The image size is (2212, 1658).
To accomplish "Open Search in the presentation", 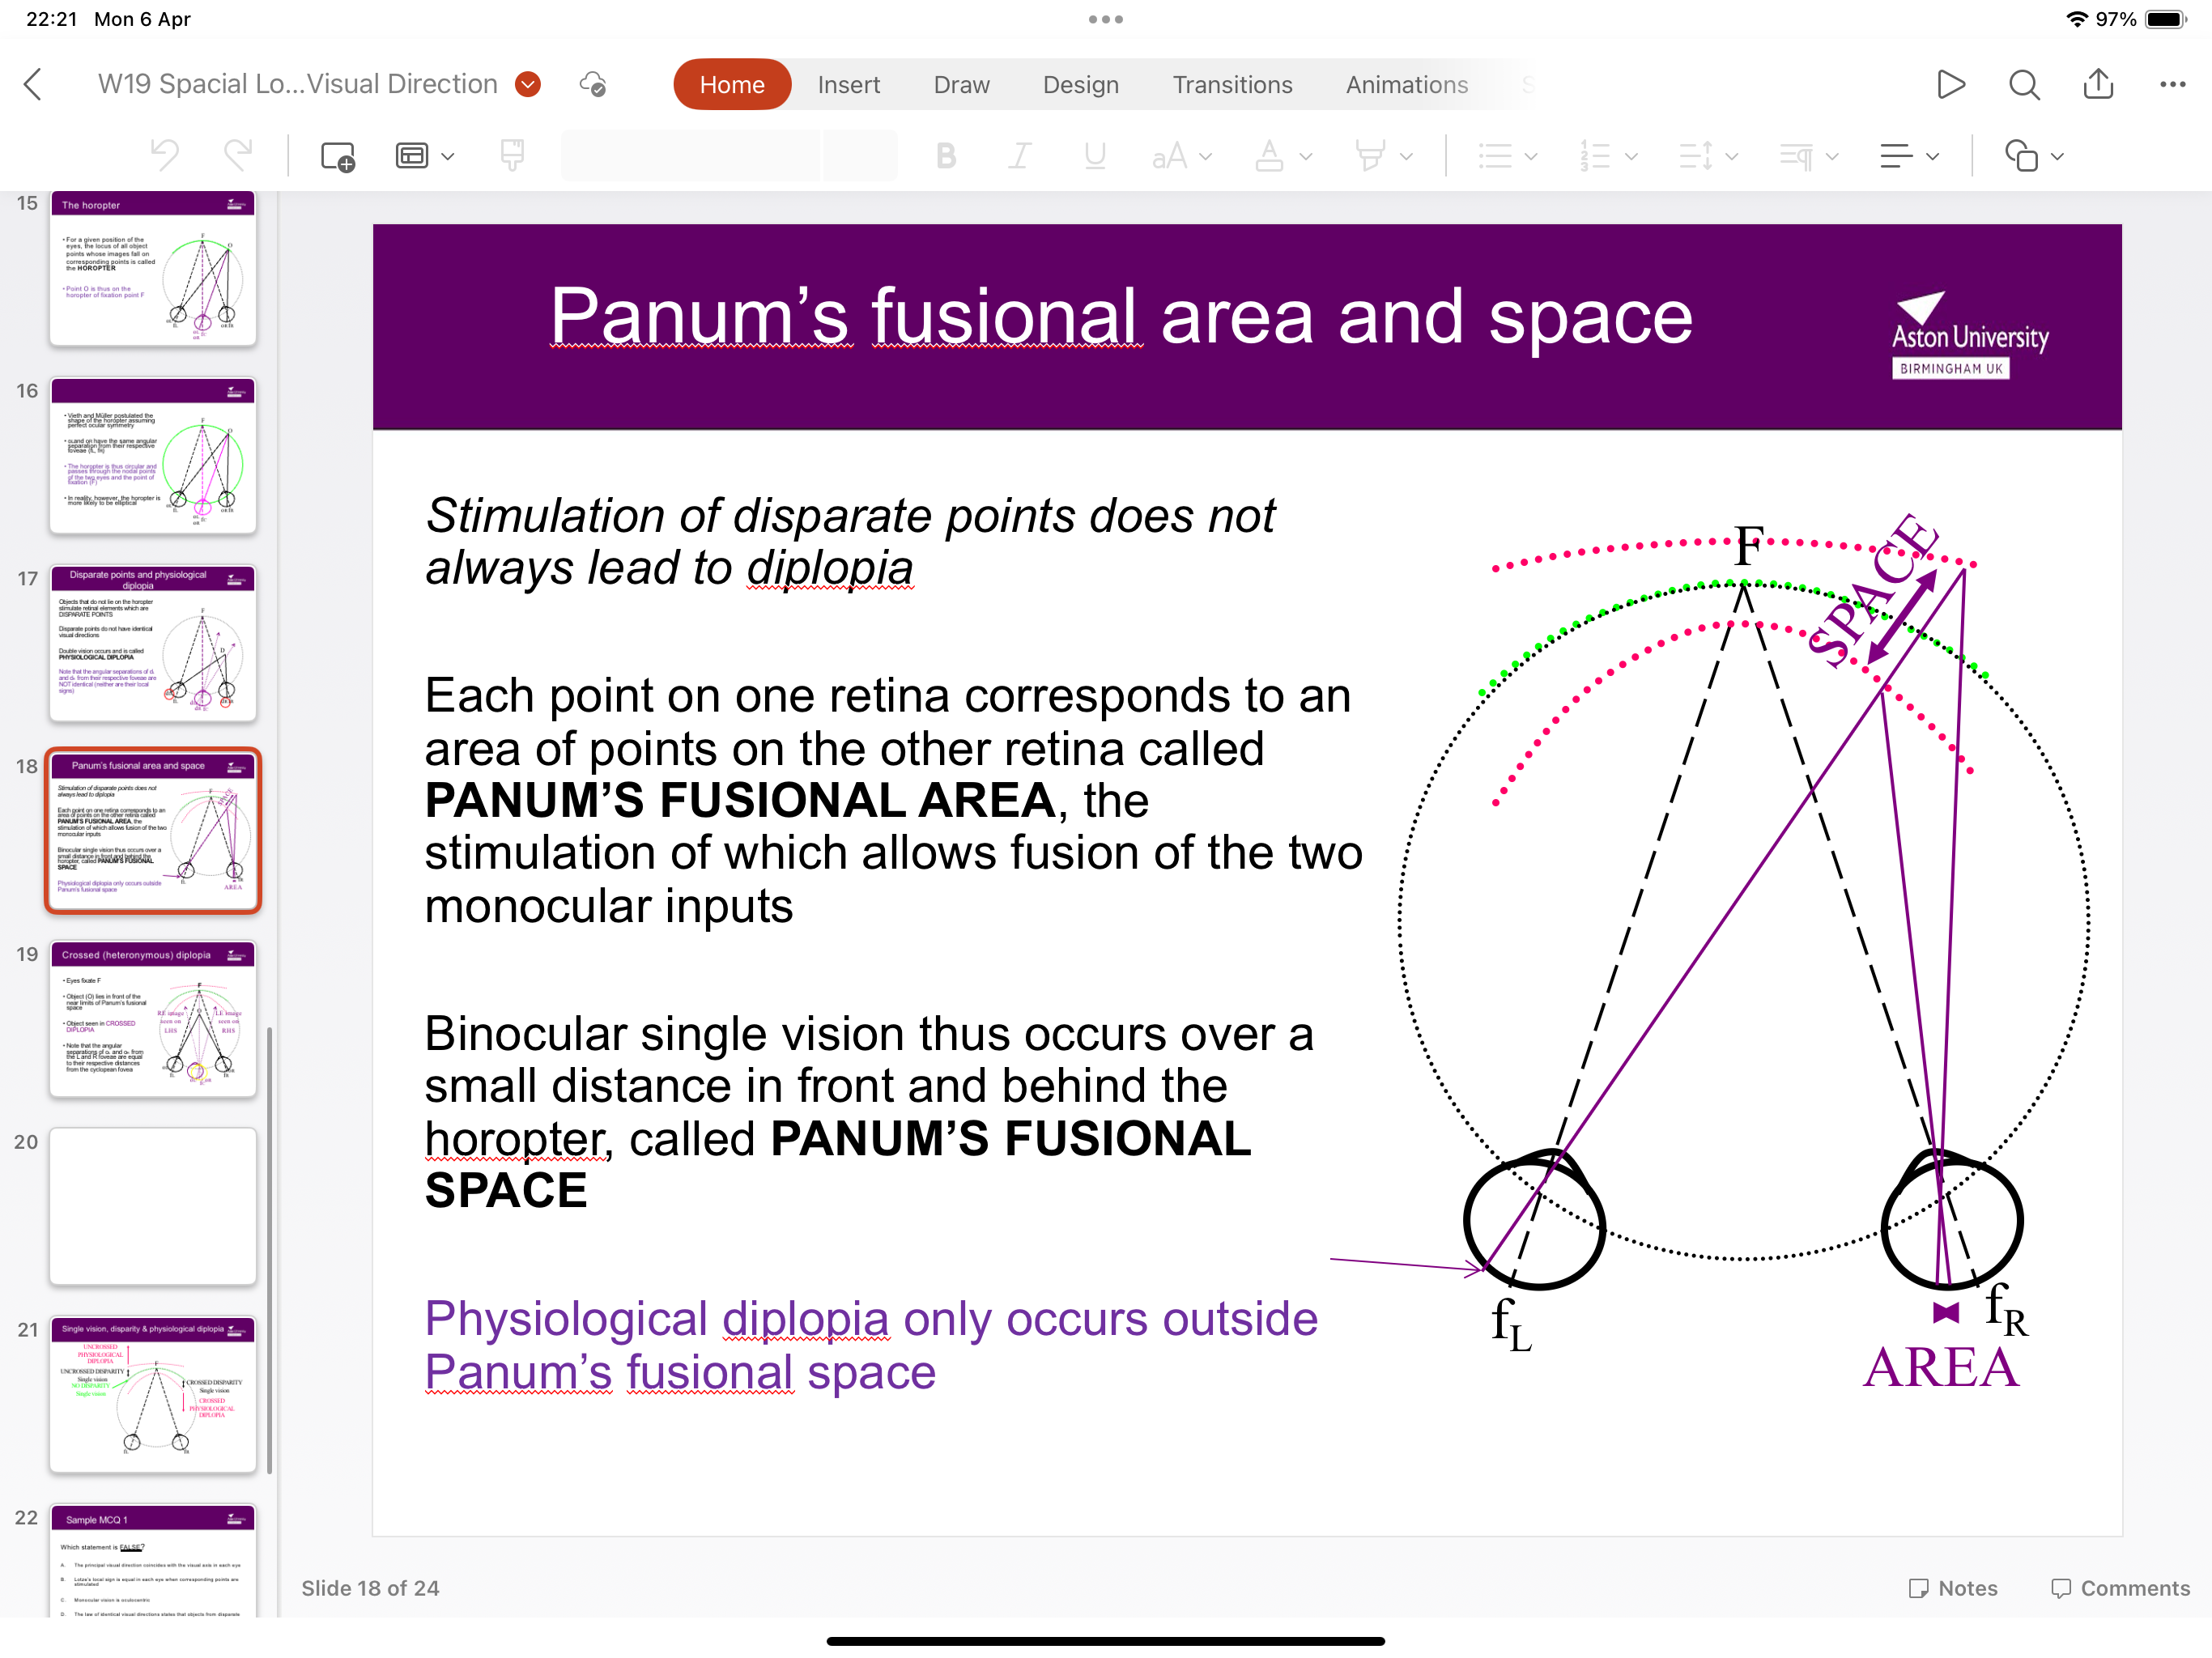I will tap(2024, 84).
